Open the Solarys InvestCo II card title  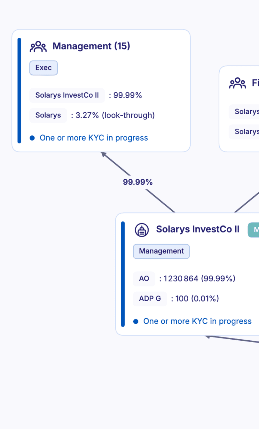[198, 229]
